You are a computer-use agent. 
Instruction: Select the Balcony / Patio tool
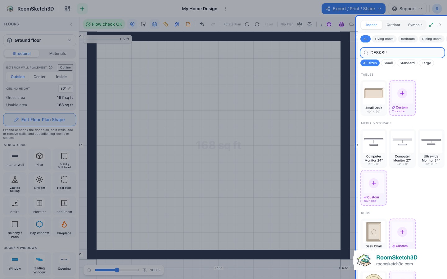[15, 229]
